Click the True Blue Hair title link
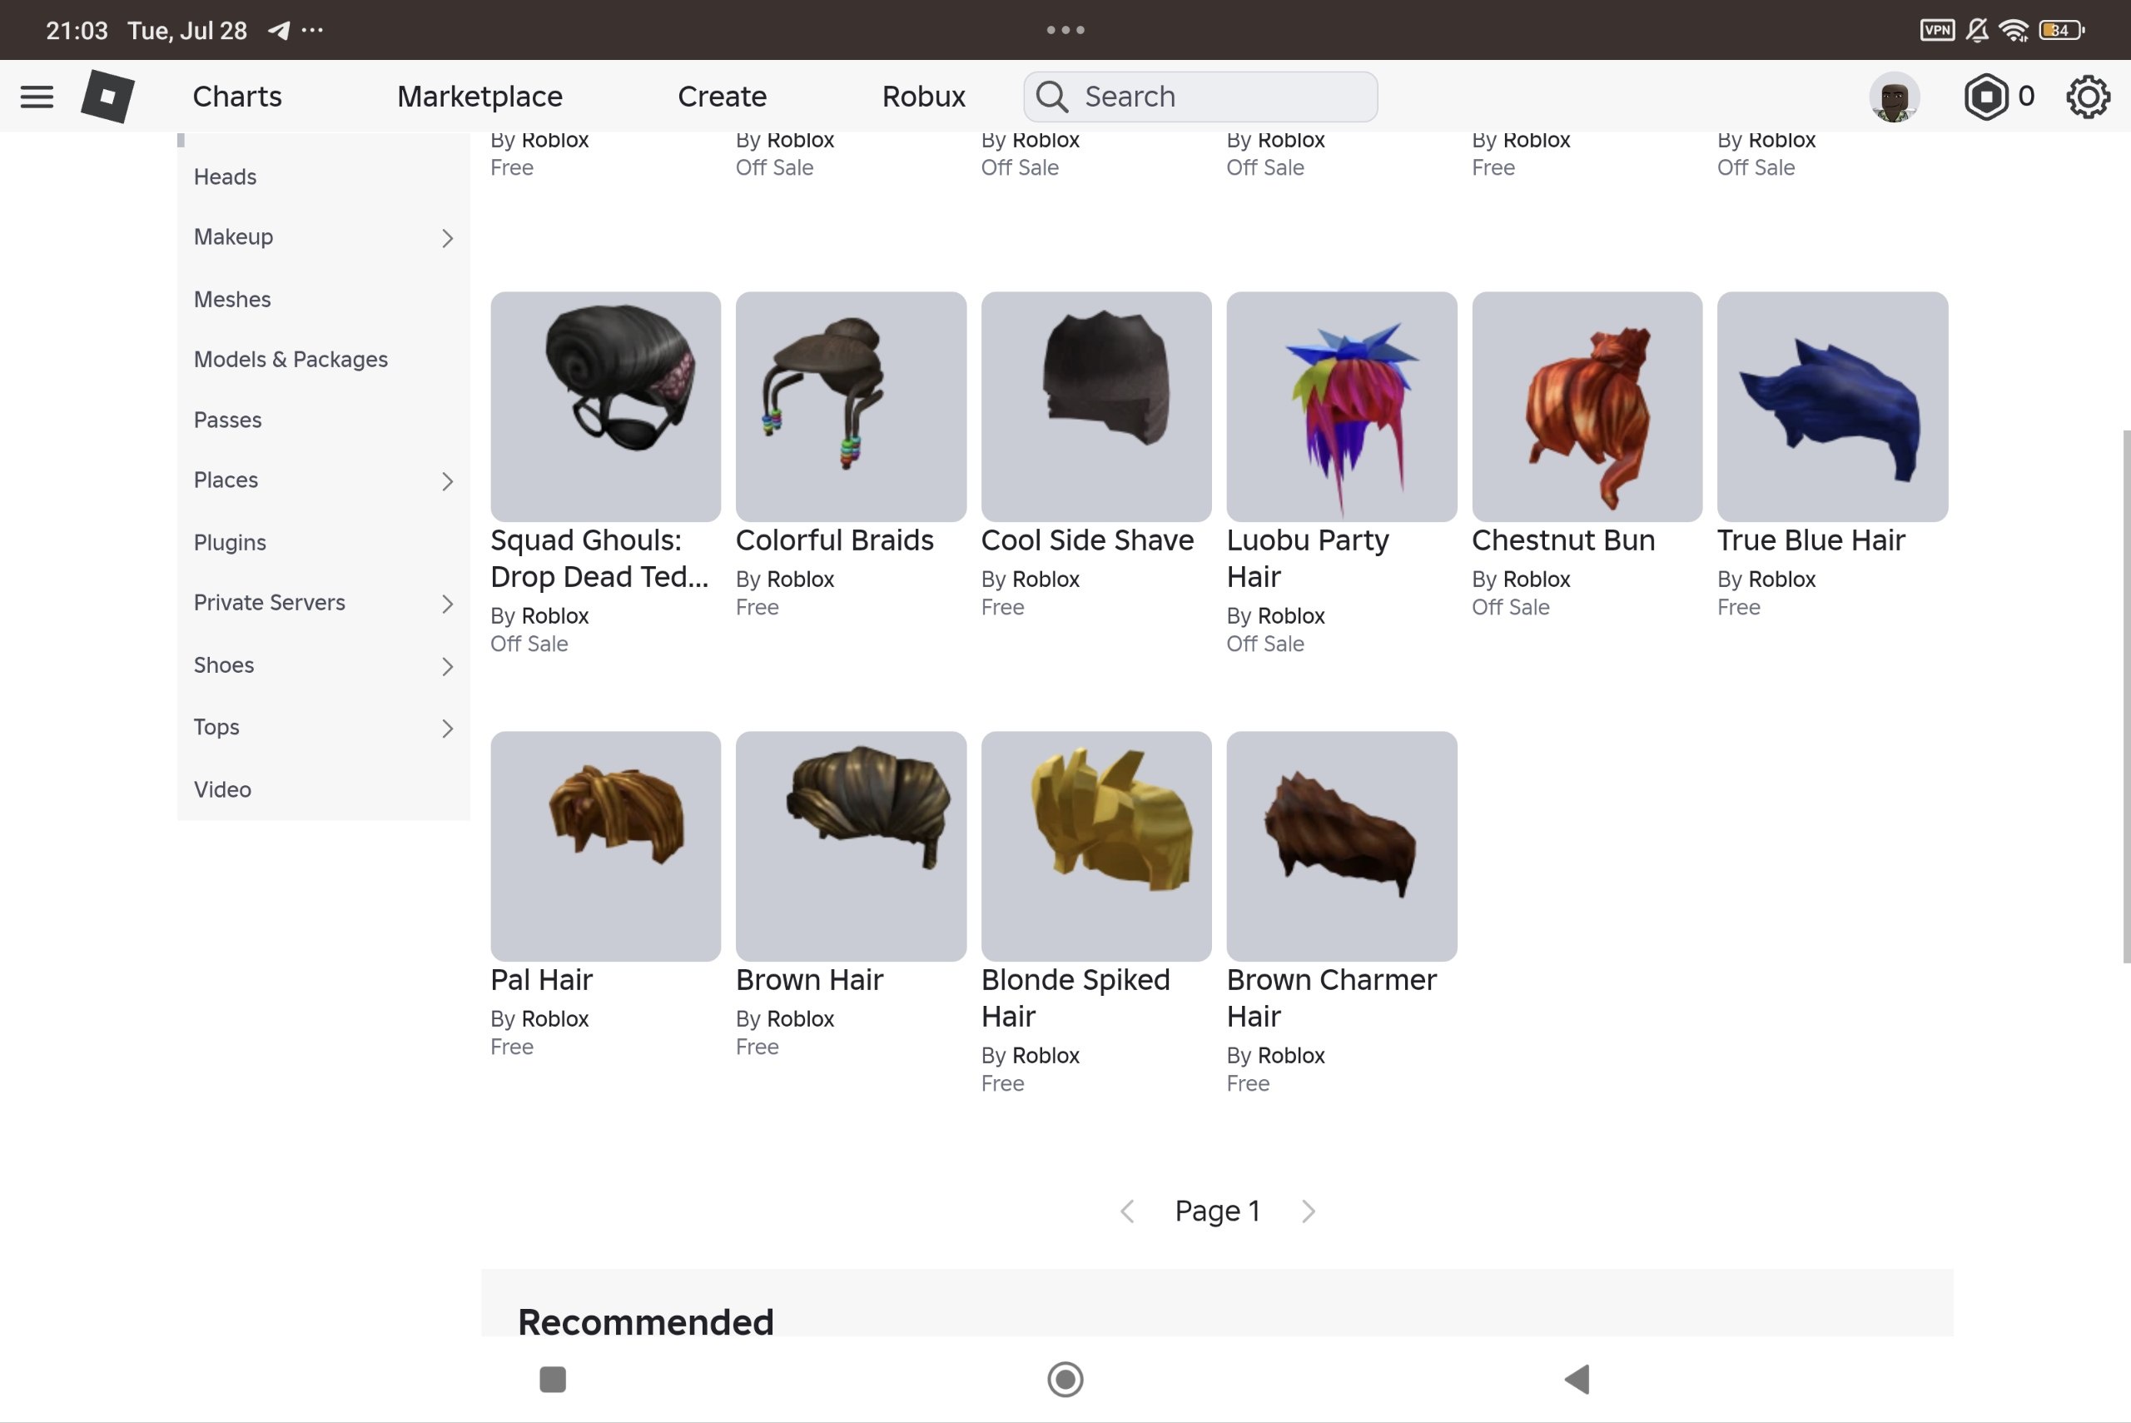The image size is (2131, 1423). [1811, 540]
